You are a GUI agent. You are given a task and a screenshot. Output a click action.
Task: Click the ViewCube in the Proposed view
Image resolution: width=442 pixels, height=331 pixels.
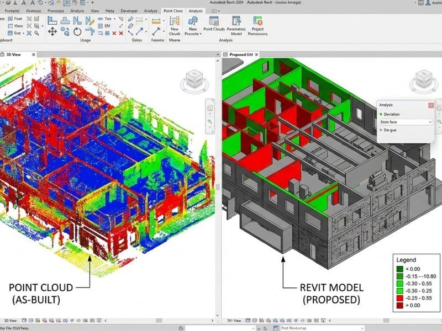click(x=423, y=80)
